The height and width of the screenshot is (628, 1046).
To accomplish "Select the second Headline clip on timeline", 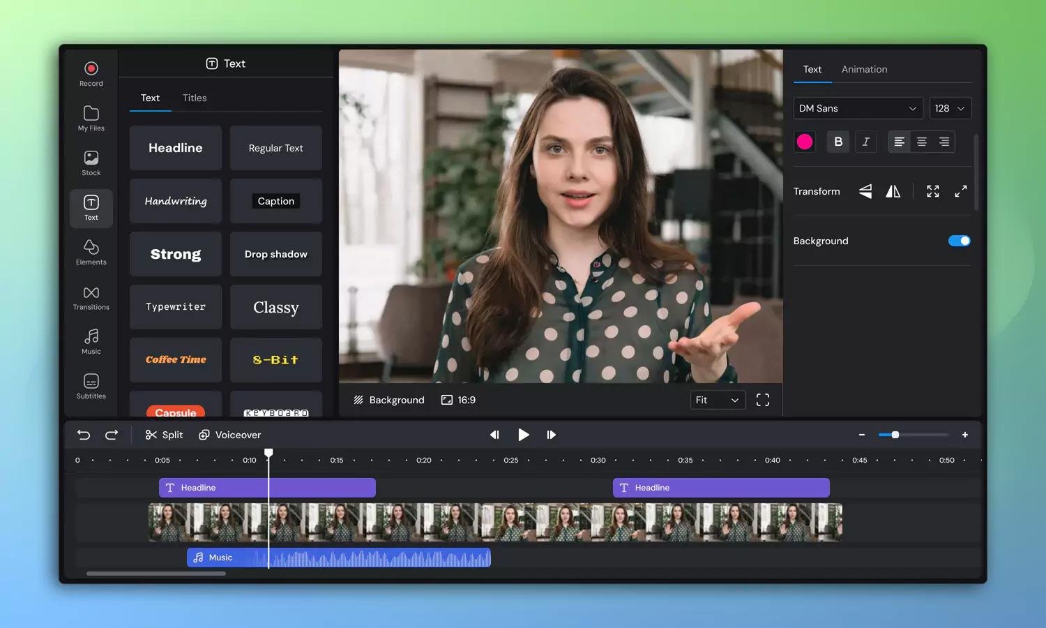I will pyautogui.click(x=721, y=488).
